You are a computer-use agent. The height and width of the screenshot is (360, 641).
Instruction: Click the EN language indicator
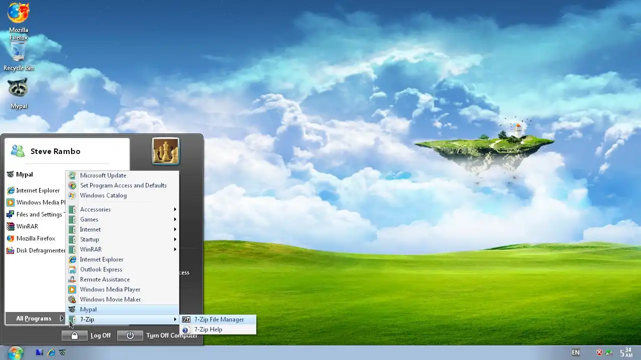tap(576, 352)
